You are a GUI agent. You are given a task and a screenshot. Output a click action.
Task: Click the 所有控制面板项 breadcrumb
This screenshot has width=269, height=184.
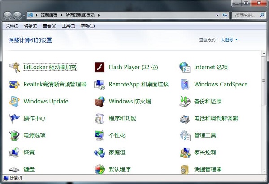(x=80, y=15)
